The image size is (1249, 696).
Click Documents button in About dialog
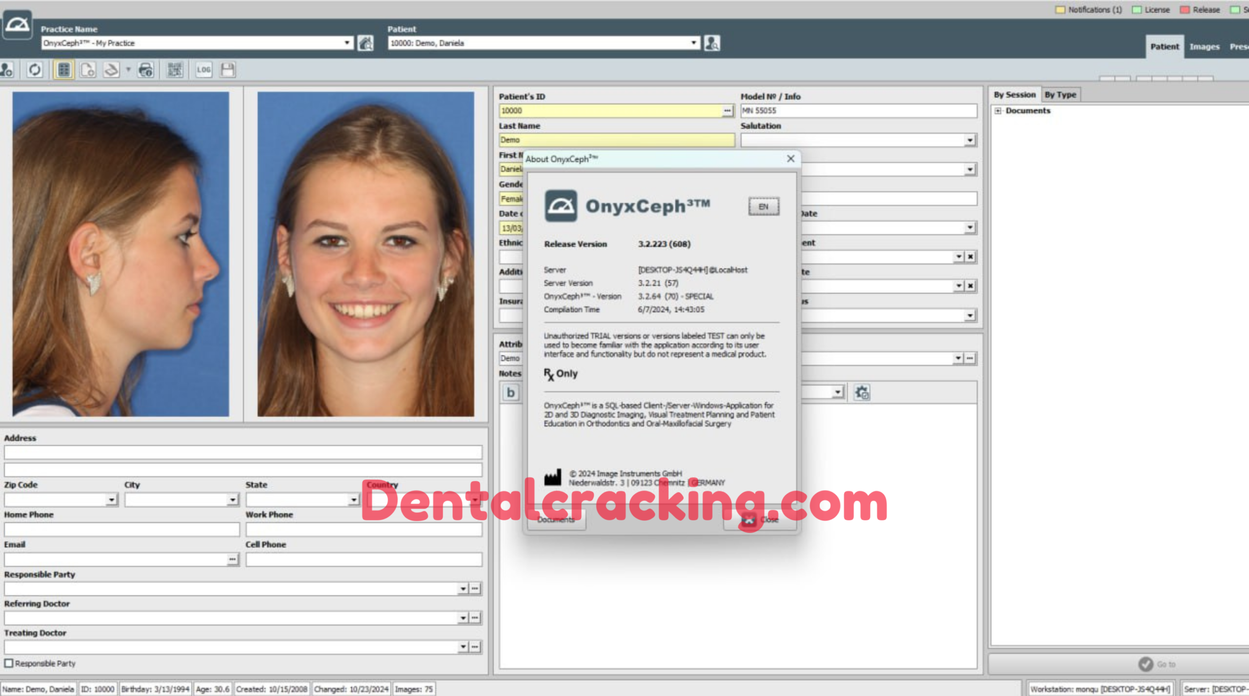(556, 520)
